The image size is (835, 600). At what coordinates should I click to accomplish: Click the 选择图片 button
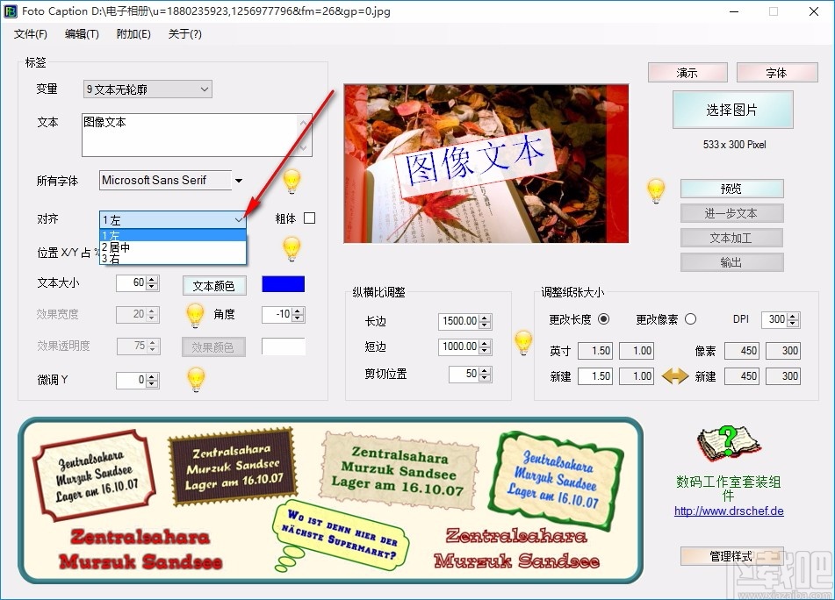[733, 111]
